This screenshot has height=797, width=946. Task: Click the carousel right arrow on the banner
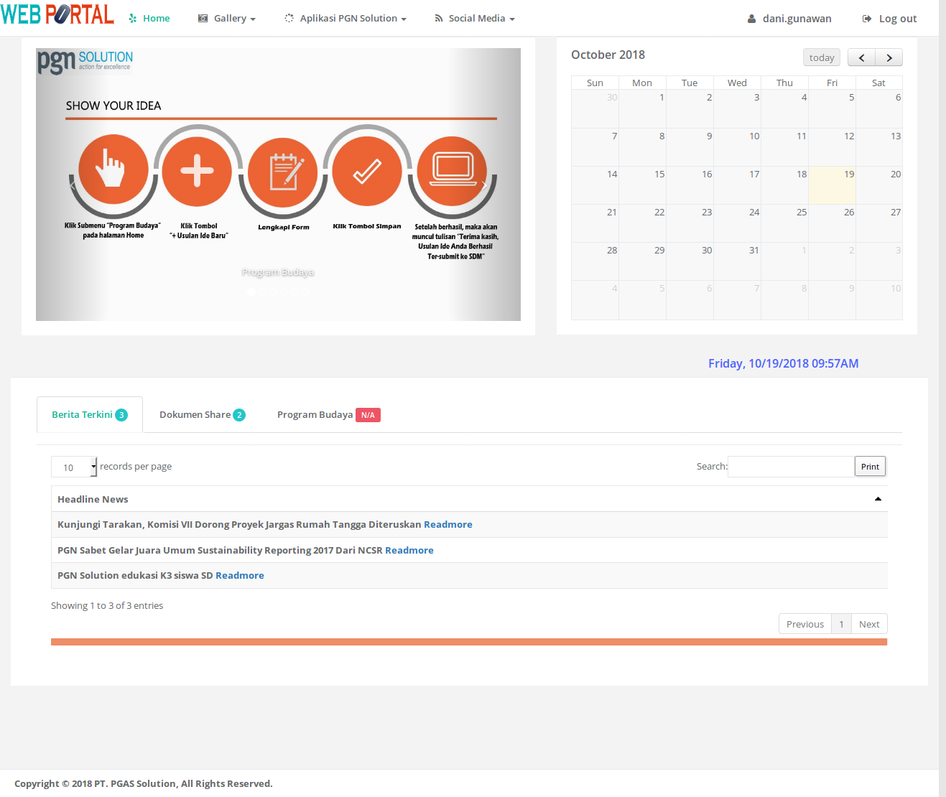tap(484, 185)
